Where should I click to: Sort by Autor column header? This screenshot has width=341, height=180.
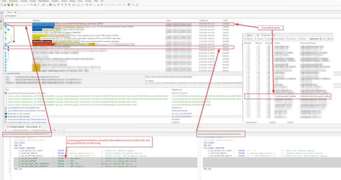click(x=169, y=20)
